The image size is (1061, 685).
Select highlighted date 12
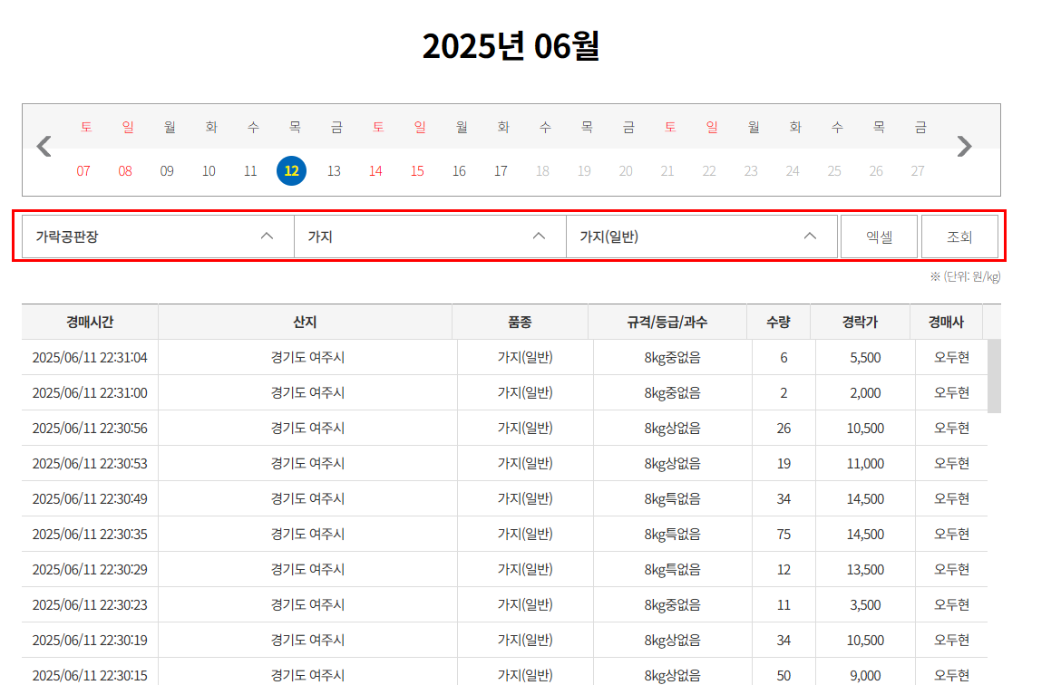292,171
